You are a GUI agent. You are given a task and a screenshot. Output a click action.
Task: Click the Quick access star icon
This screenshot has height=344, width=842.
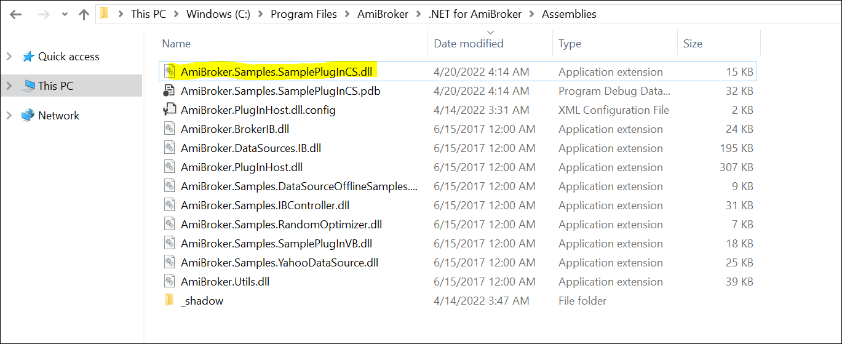(x=28, y=57)
